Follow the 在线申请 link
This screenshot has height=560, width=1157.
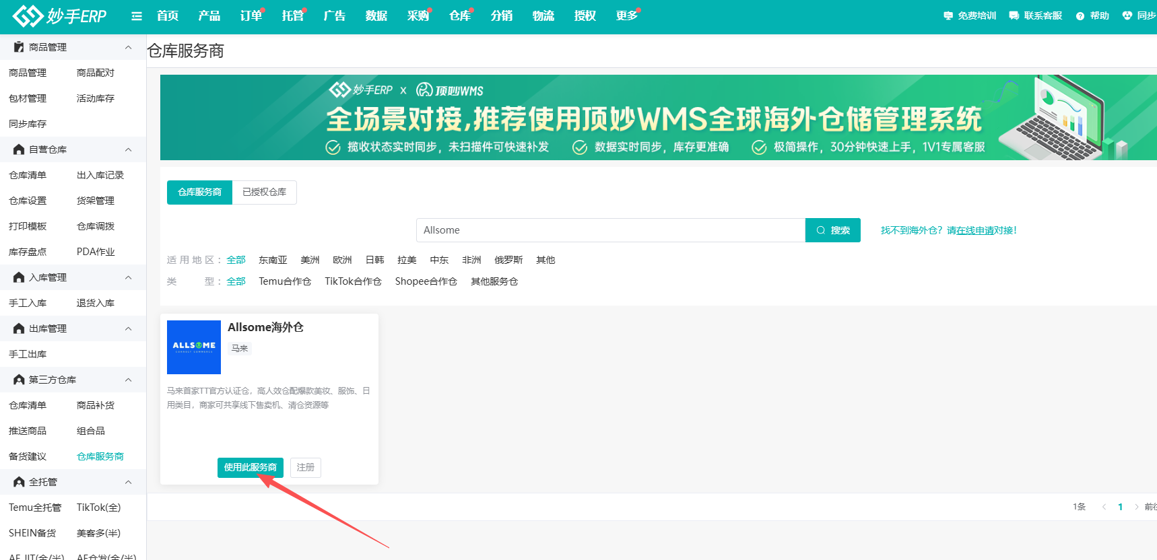coord(975,230)
